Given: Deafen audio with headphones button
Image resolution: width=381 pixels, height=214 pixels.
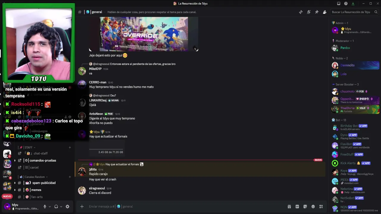Looking at the screenshot, I should [x=56, y=207].
